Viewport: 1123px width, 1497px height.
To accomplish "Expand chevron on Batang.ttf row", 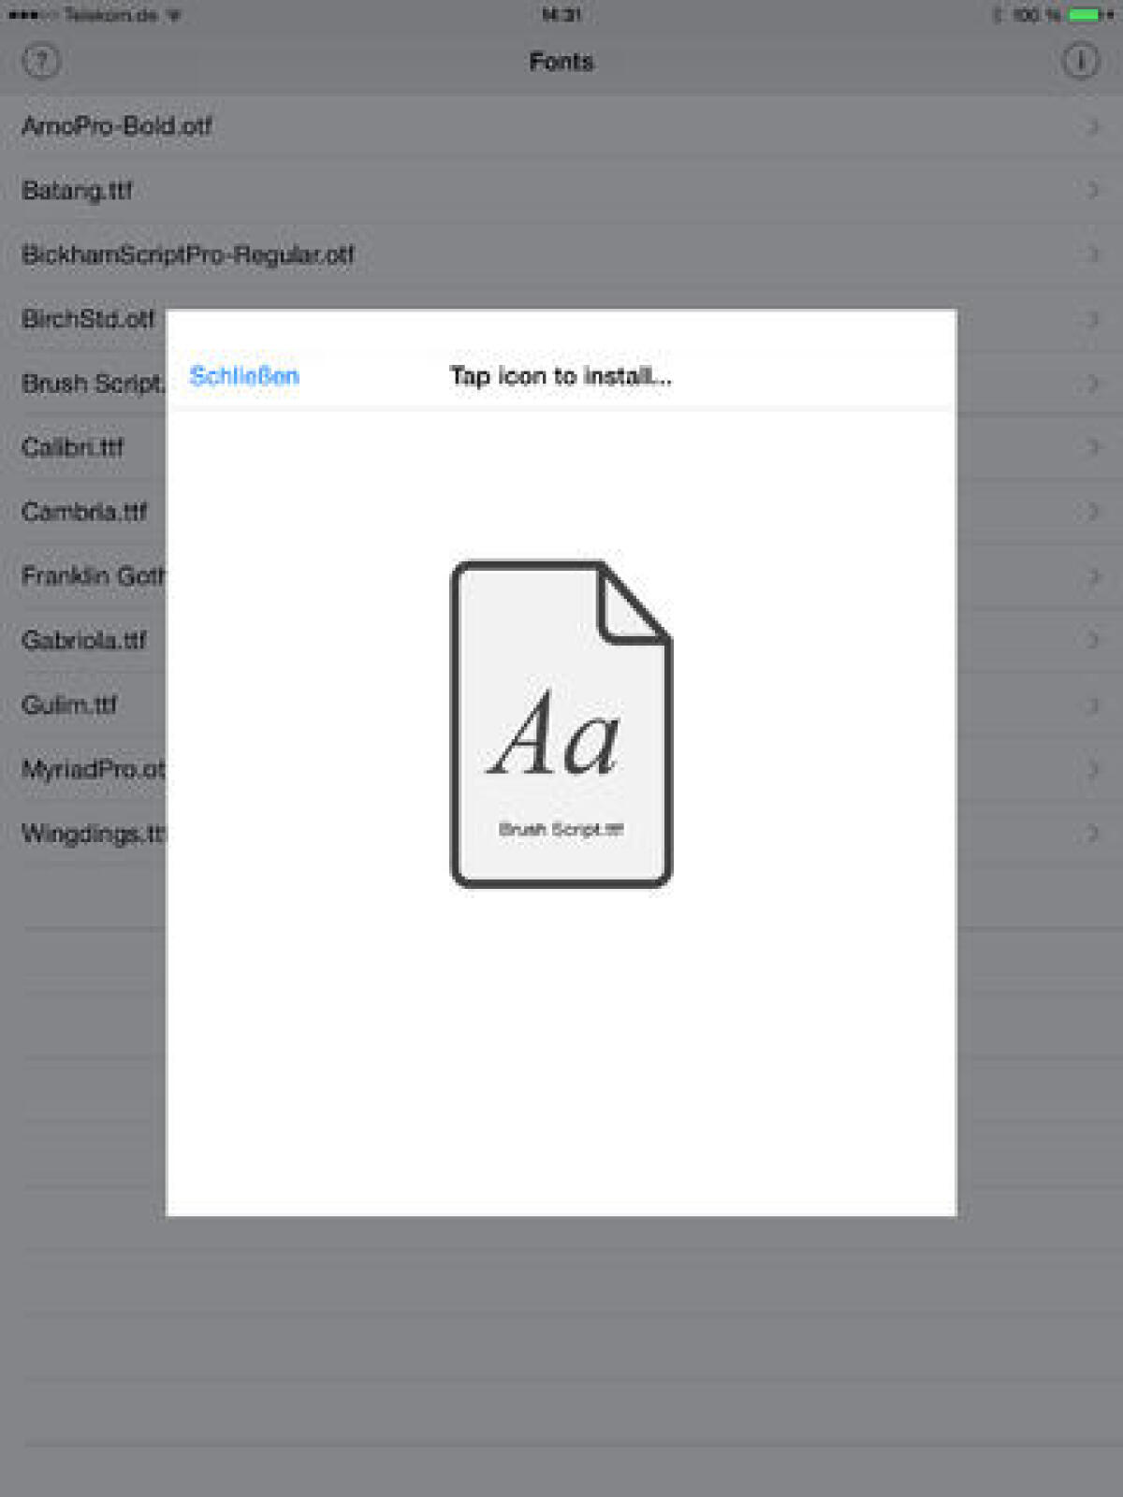I will [1092, 190].
